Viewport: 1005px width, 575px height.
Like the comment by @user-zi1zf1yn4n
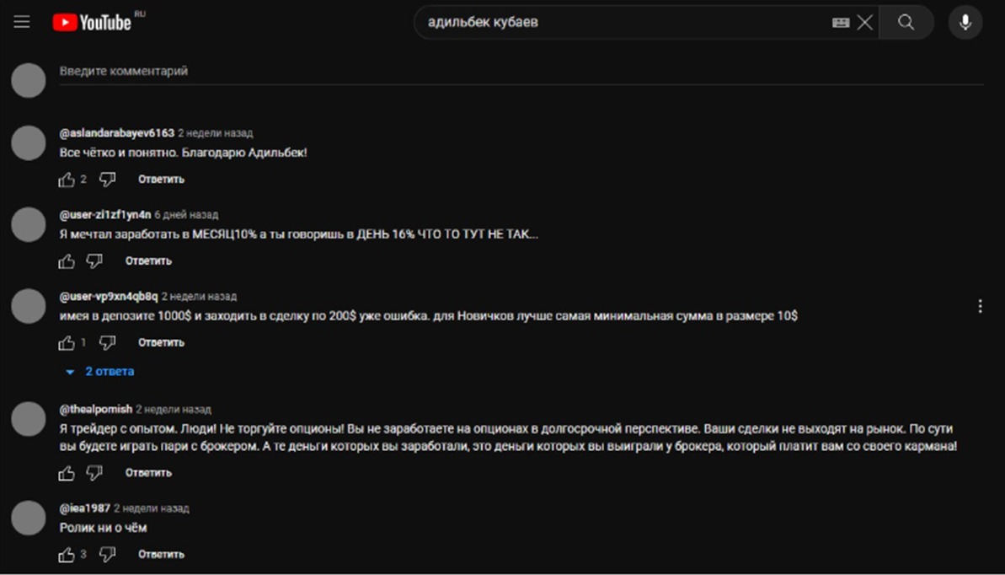point(67,261)
